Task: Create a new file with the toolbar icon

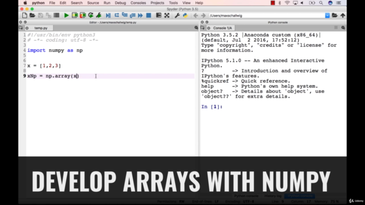Action: coord(25,15)
